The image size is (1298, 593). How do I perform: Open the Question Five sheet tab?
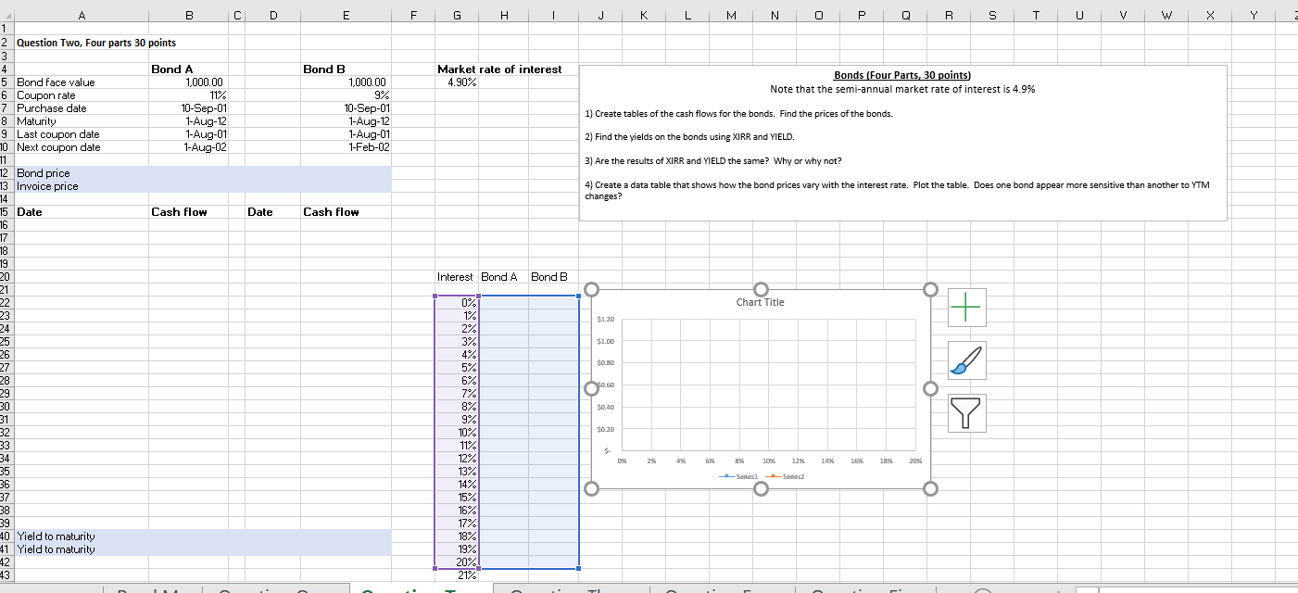pyautogui.click(x=865, y=587)
